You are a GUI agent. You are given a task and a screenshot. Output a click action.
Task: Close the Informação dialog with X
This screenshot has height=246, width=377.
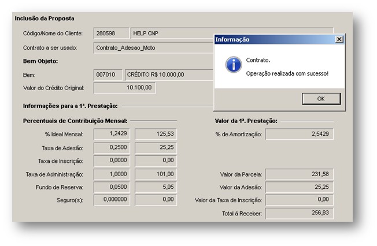click(339, 39)
